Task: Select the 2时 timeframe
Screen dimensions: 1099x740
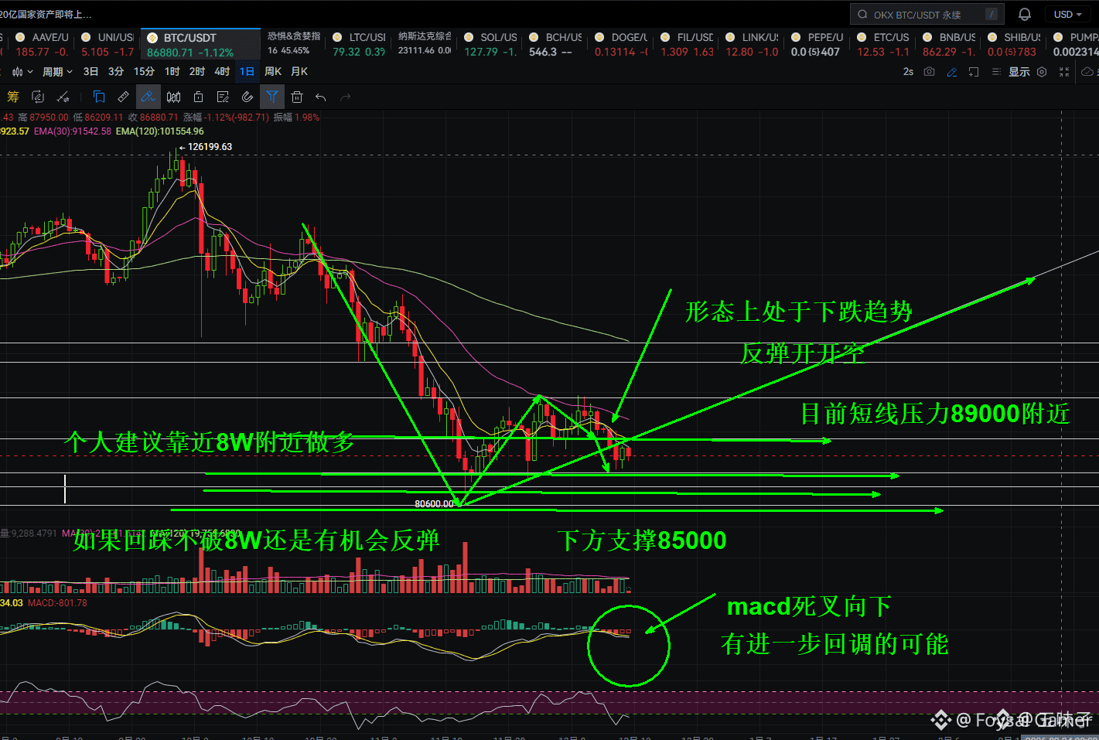Action: pyautogui.click(x=197, y=72)
